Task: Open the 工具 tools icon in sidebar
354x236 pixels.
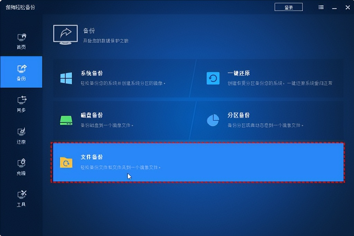Action: coord(21,194)
